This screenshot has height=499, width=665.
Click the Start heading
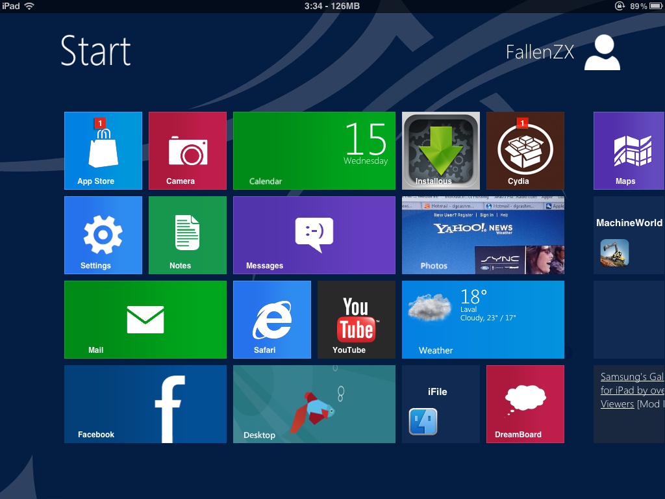tap(96, 51)
